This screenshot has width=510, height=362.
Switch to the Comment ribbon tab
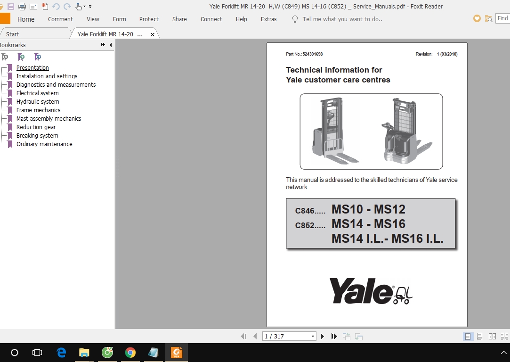pyautogui.click(x=60, y=19)
